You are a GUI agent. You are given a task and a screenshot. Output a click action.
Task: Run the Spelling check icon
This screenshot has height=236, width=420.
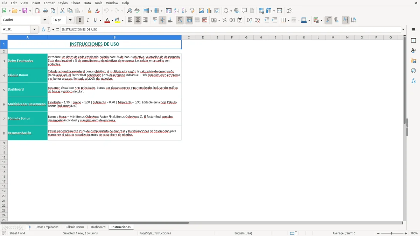click(x=137, y=11)
